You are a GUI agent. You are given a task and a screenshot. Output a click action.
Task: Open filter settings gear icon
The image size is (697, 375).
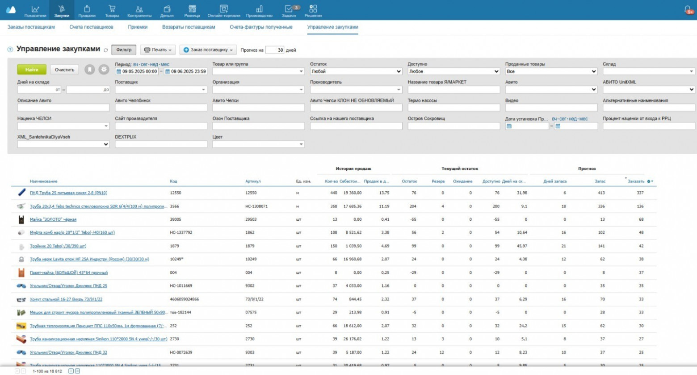[104, 70]
